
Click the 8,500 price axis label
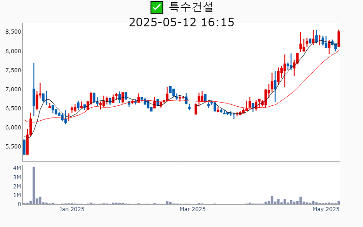[x=13, y=32]
